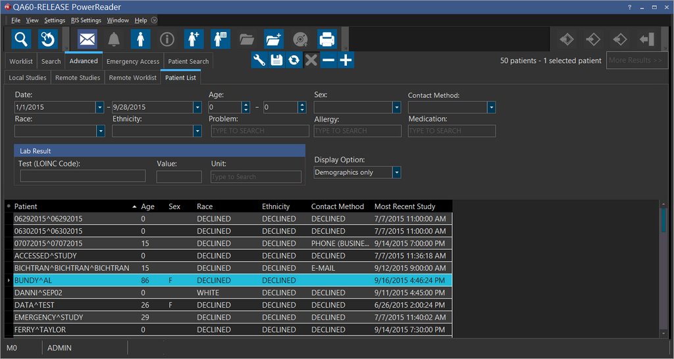The height and width of the screenshot is (359, 674).
Task: Switch to the Remote Worklist tab
Action: click(x=133, y=78)
